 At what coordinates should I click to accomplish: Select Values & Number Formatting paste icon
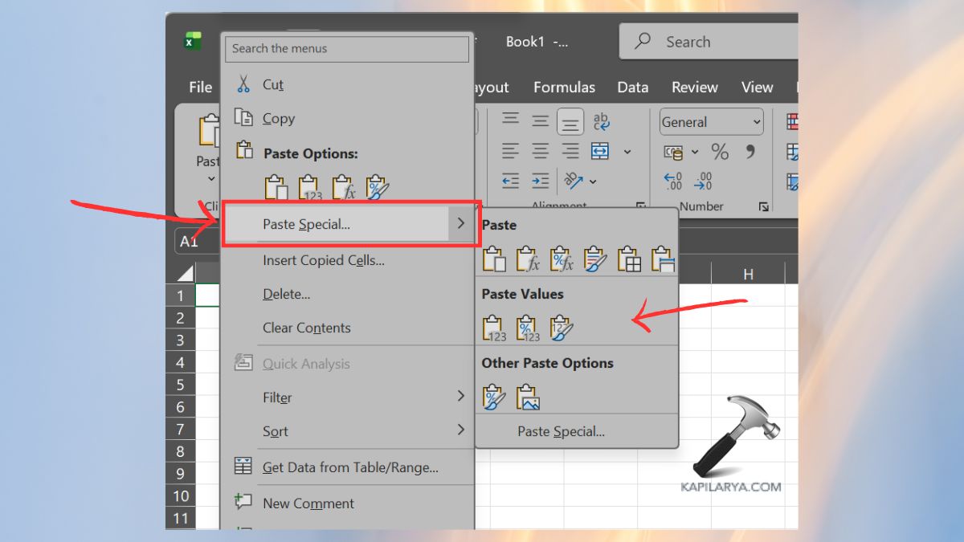527,328
